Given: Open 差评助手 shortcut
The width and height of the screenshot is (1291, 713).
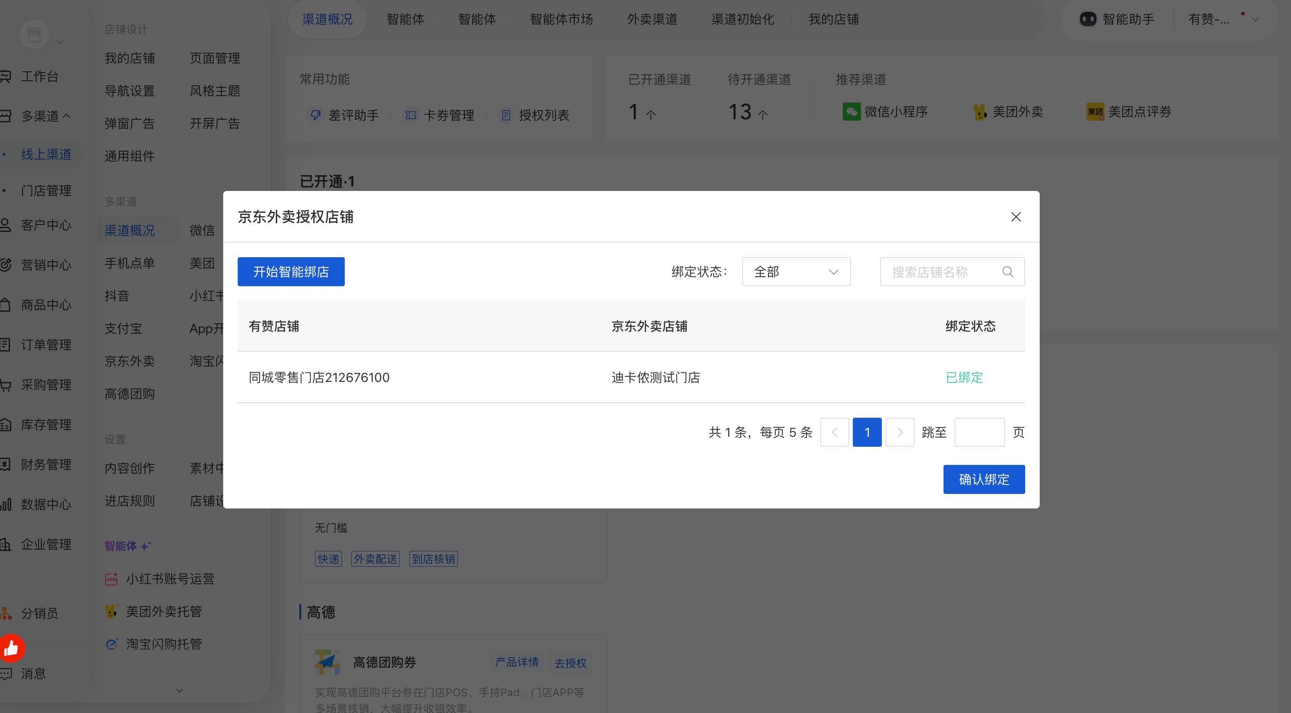Looking at the screenshot, I should 344,115.
